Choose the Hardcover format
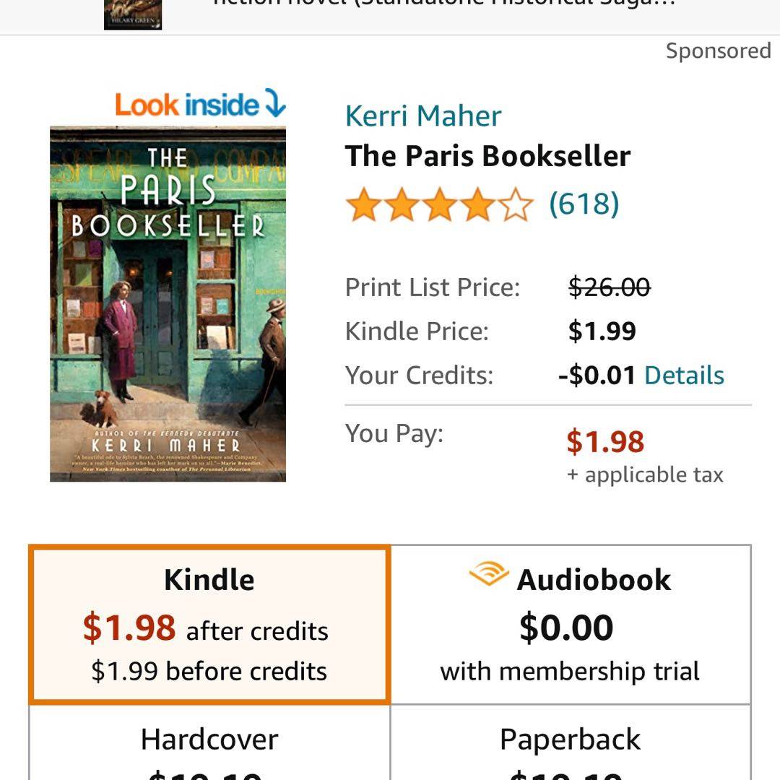This screenshot has height=780, width=780. click(209, 744)
